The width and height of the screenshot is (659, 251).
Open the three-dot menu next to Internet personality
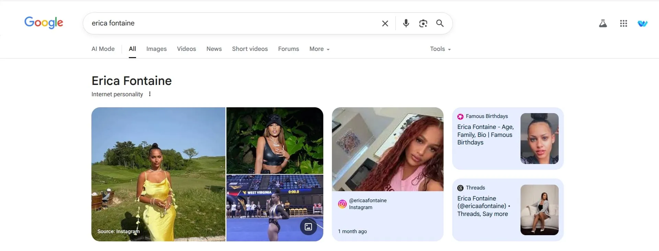tap(150, 94)
